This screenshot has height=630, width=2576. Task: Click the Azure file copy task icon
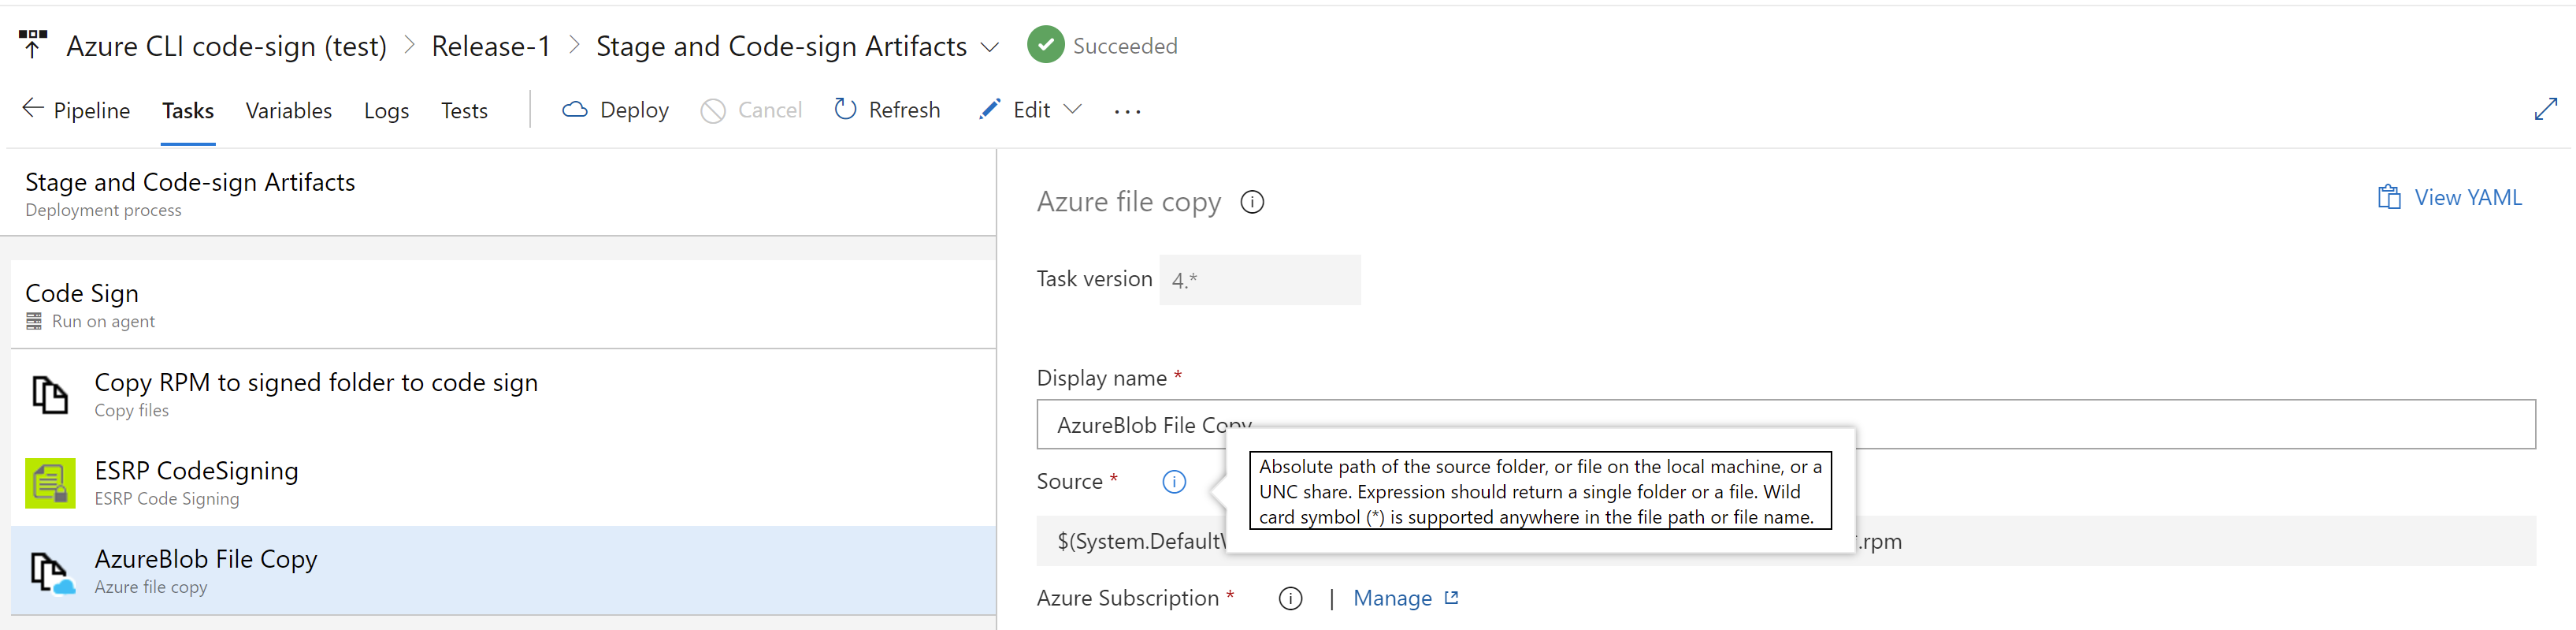click(x=52, y=572)
